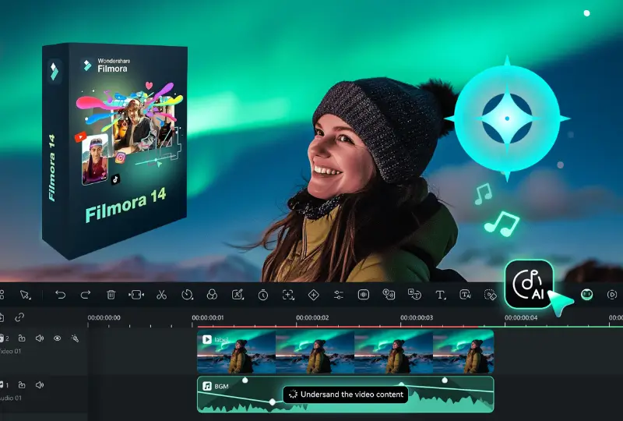The height and width of the screenshot is (421, 623).
Task: Open the Quick Split mode tool
Action: pyautogui.click(x=136, y=295)
